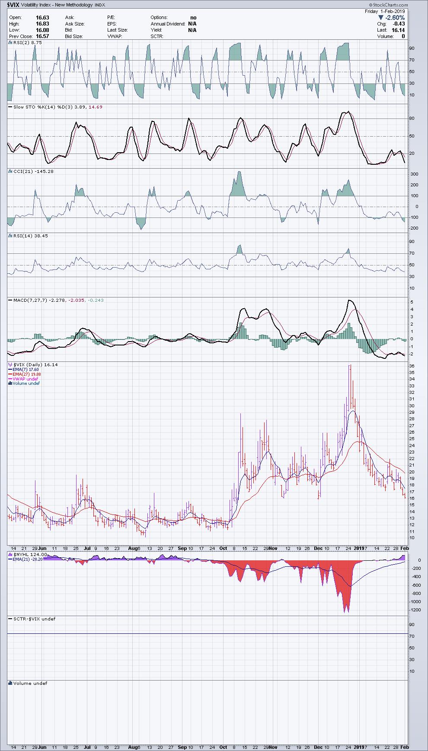Click the Volume undef histogram icon in price legend
Viewport: 428px width, 751px height.
10,383
